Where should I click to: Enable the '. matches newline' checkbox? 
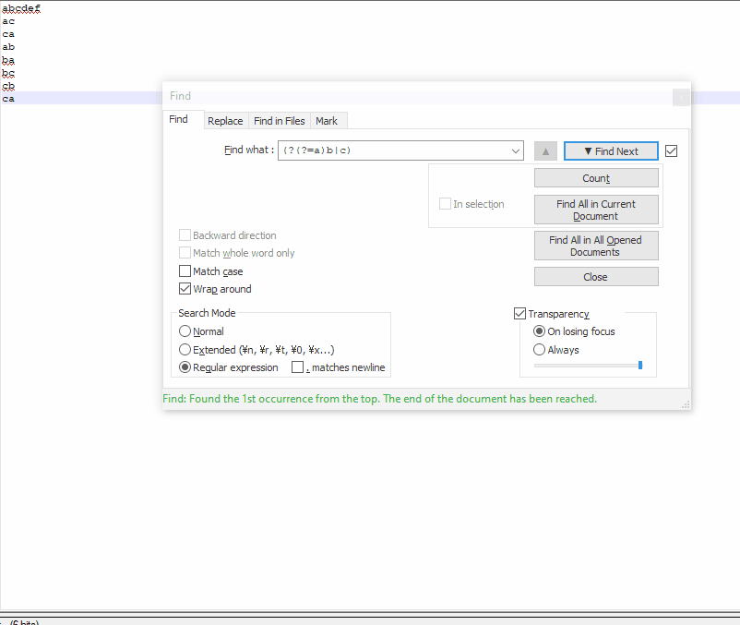tap(297, 367)
